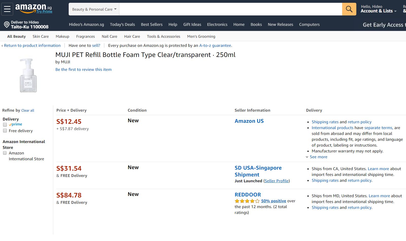
Task: Select the Makeup tab
Action: 62,36
